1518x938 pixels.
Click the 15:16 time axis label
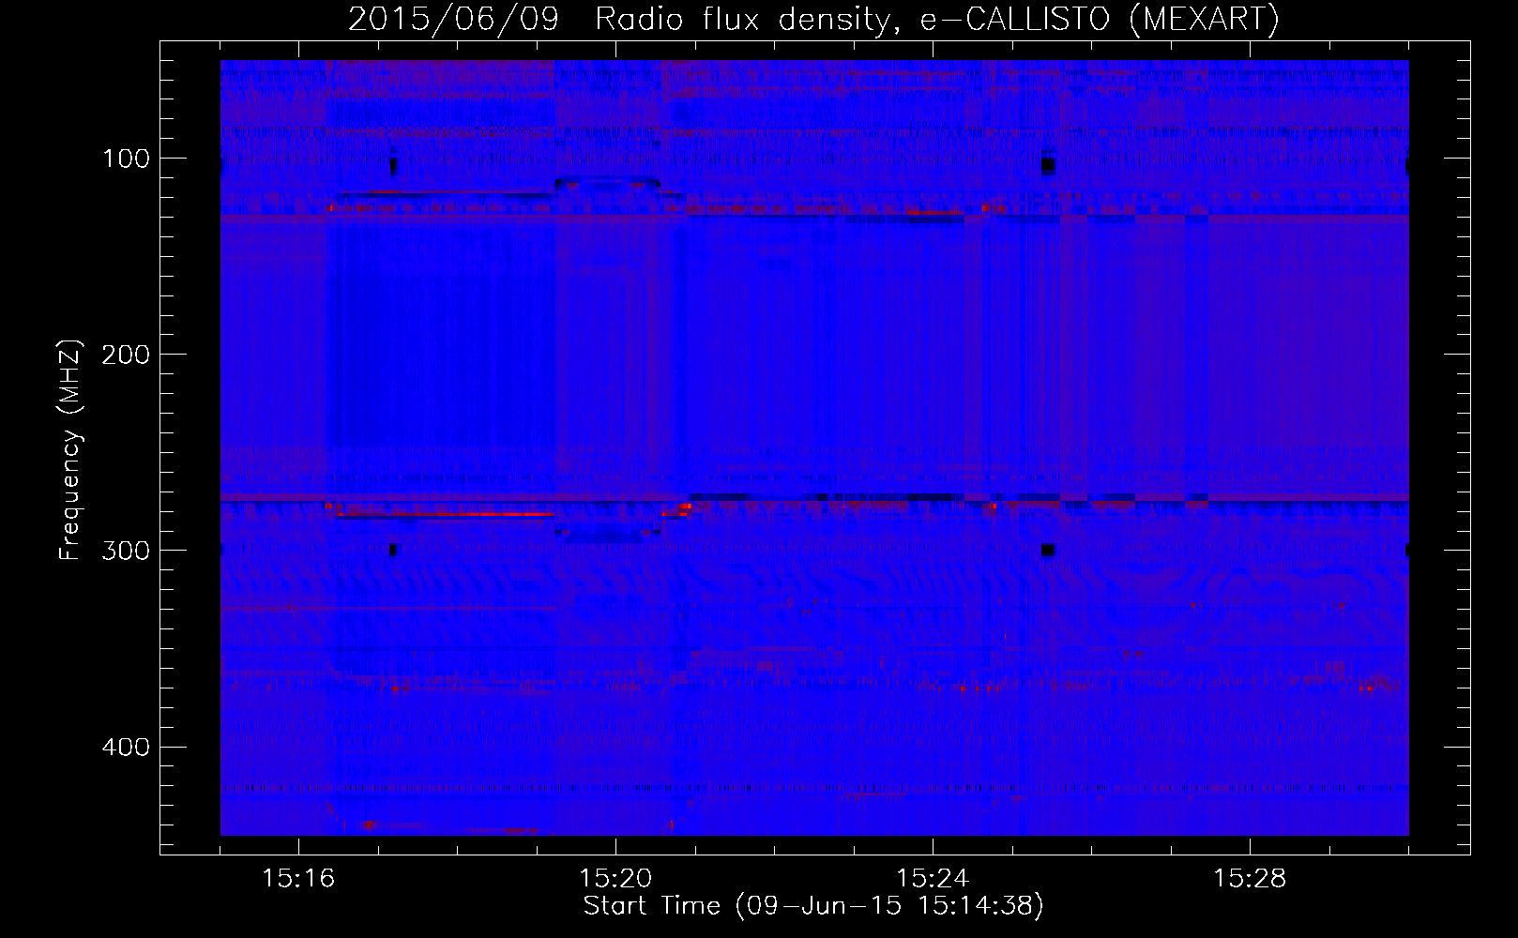point(298,878)
